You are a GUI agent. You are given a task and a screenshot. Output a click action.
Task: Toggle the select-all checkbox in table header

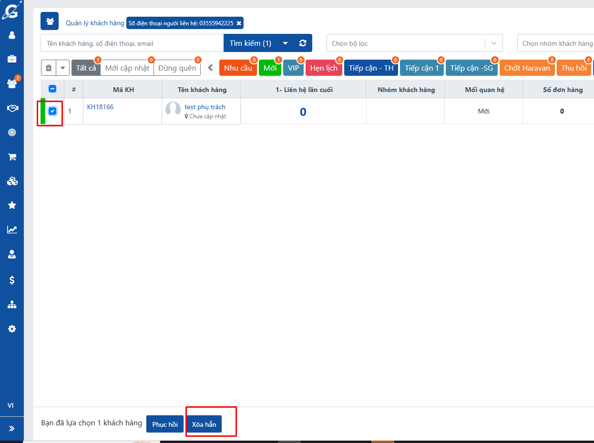(52, 89)
